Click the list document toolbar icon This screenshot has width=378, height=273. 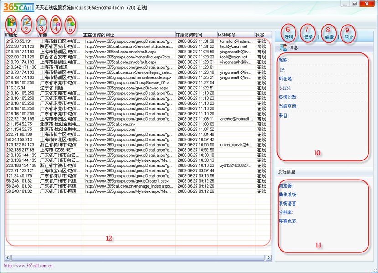click(x=41, y=21)
